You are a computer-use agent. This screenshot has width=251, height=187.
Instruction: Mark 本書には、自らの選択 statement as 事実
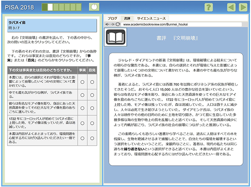point(82,82)
